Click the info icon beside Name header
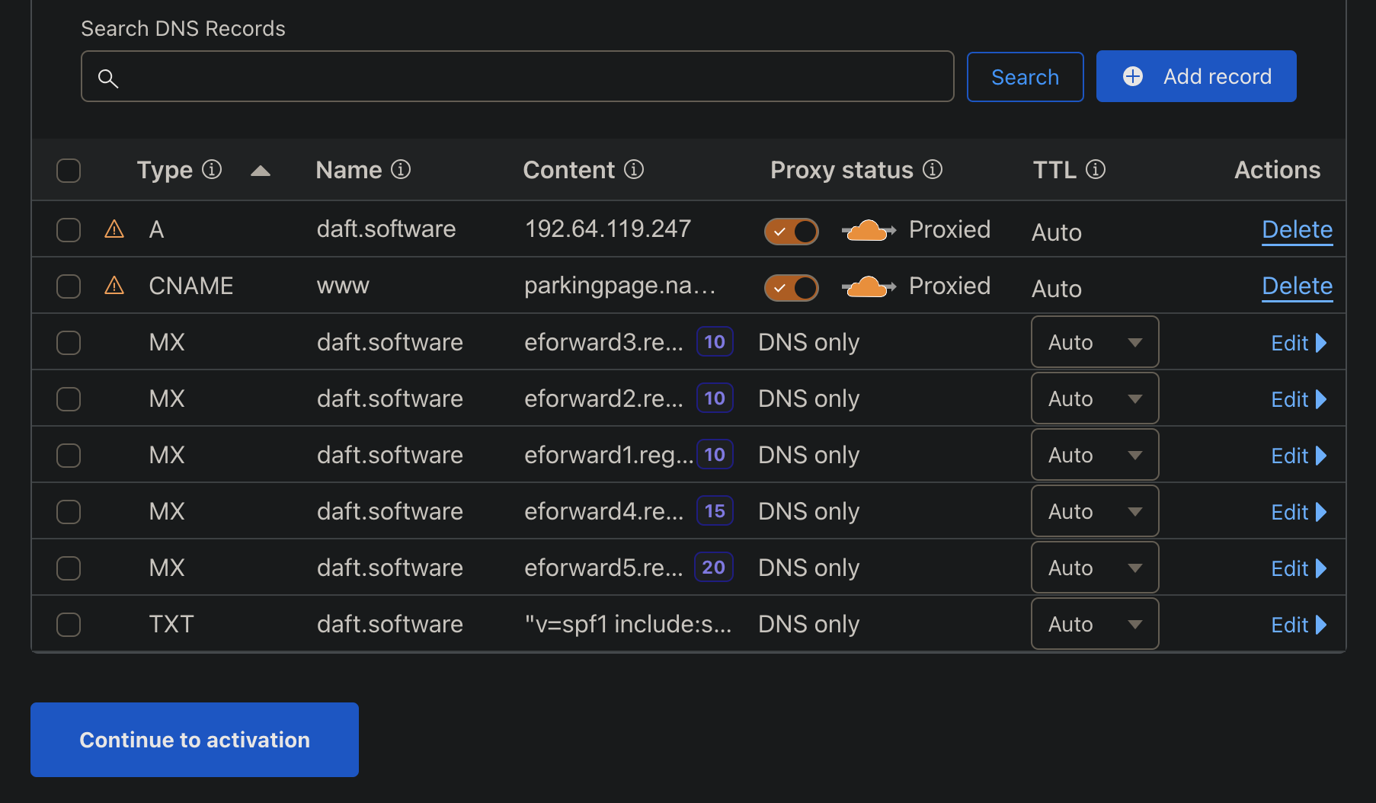The image size is (1376, 803). click(402, 170)
